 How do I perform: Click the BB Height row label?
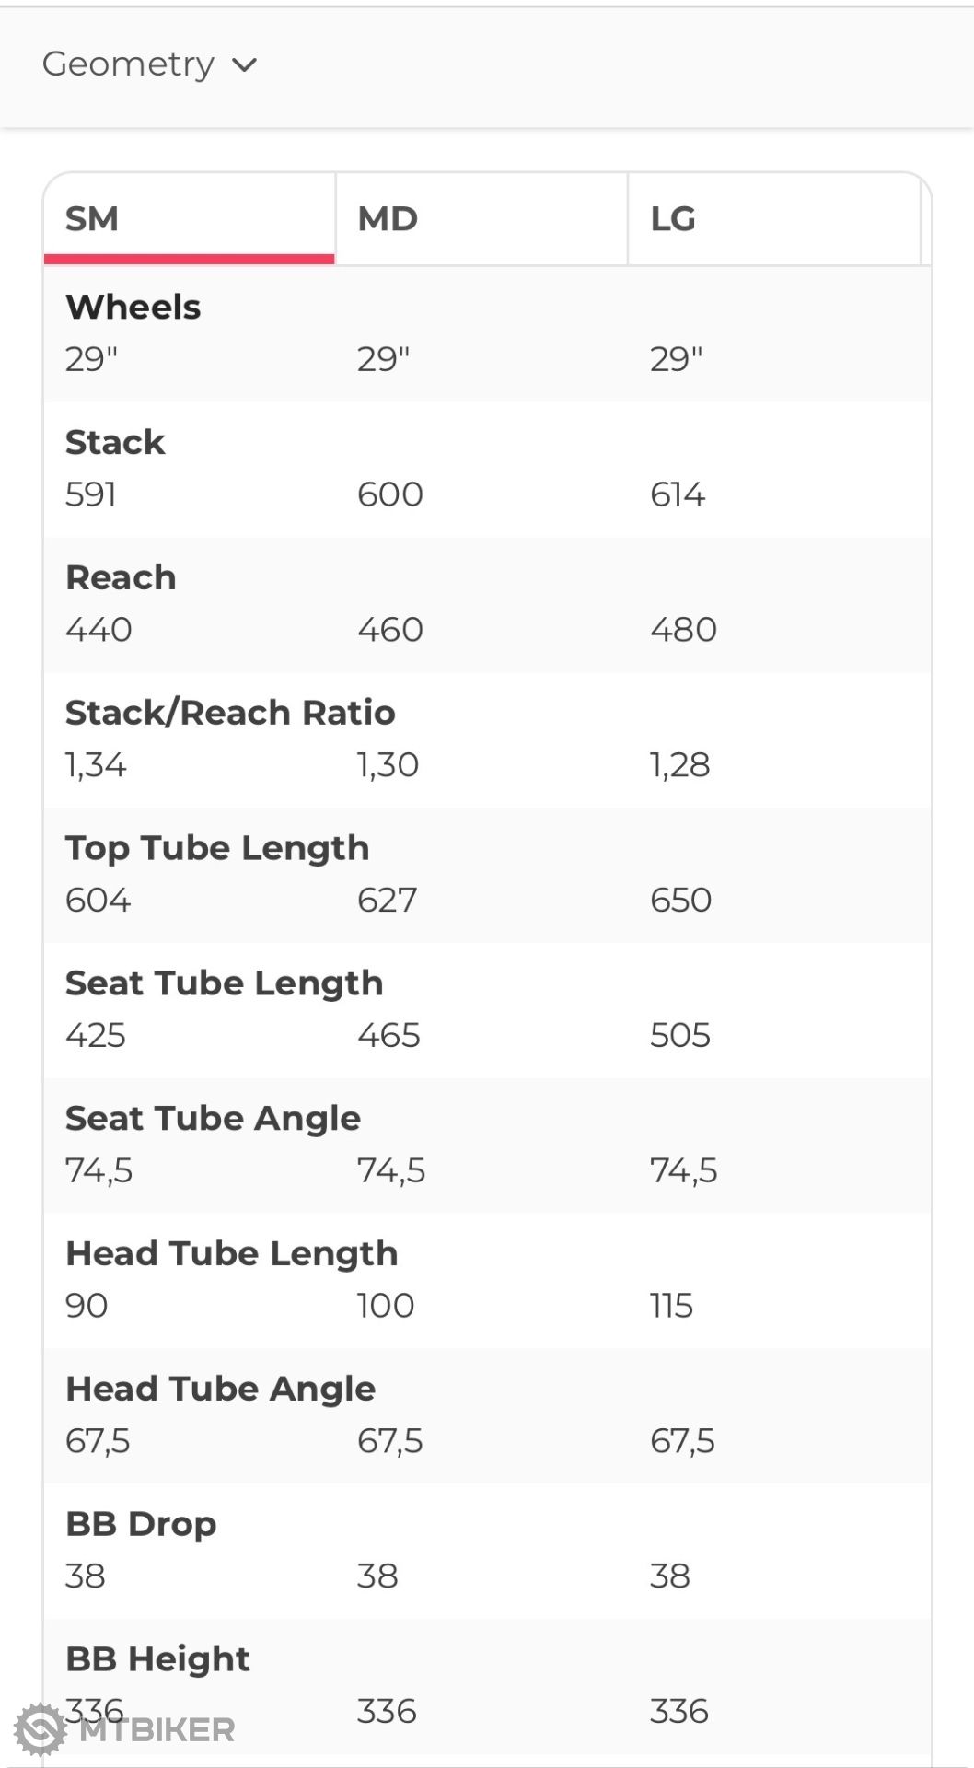click(x=157, y=1659)
